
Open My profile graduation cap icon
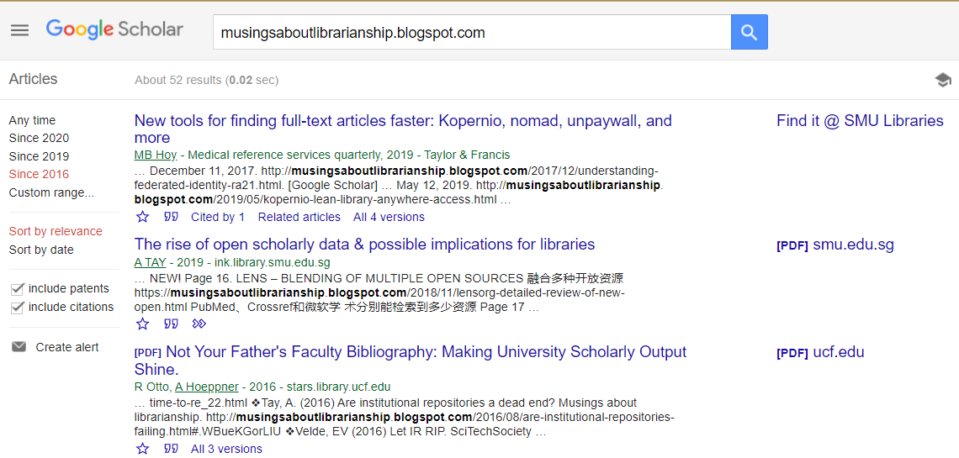click(x=943, y=80)
